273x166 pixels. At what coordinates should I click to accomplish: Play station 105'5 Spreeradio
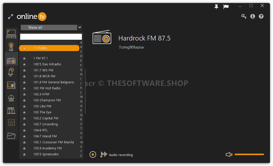pyautogui.click(x=46, y=154)
